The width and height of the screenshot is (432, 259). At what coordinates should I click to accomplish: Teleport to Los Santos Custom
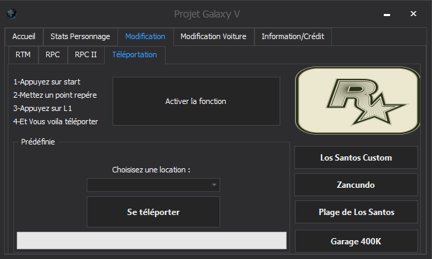(x=356, y=158)
